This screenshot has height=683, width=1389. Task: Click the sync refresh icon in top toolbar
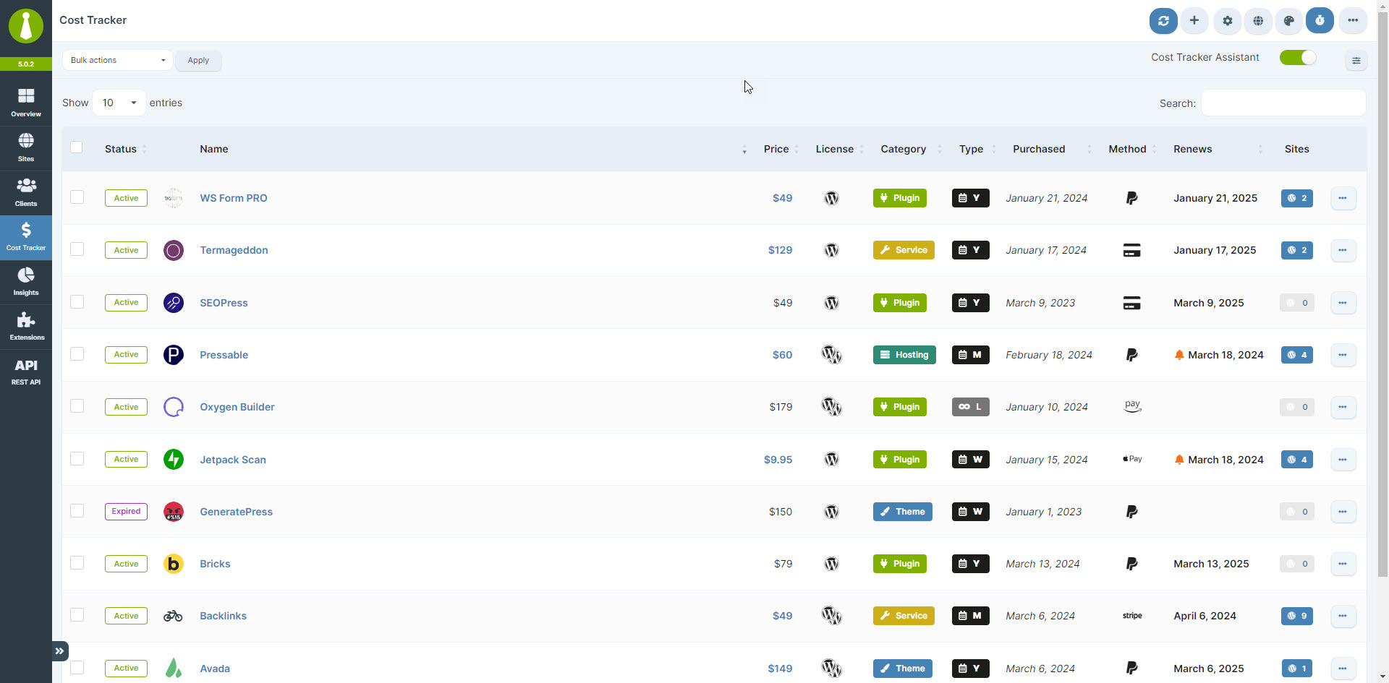tap(1163, 21)
